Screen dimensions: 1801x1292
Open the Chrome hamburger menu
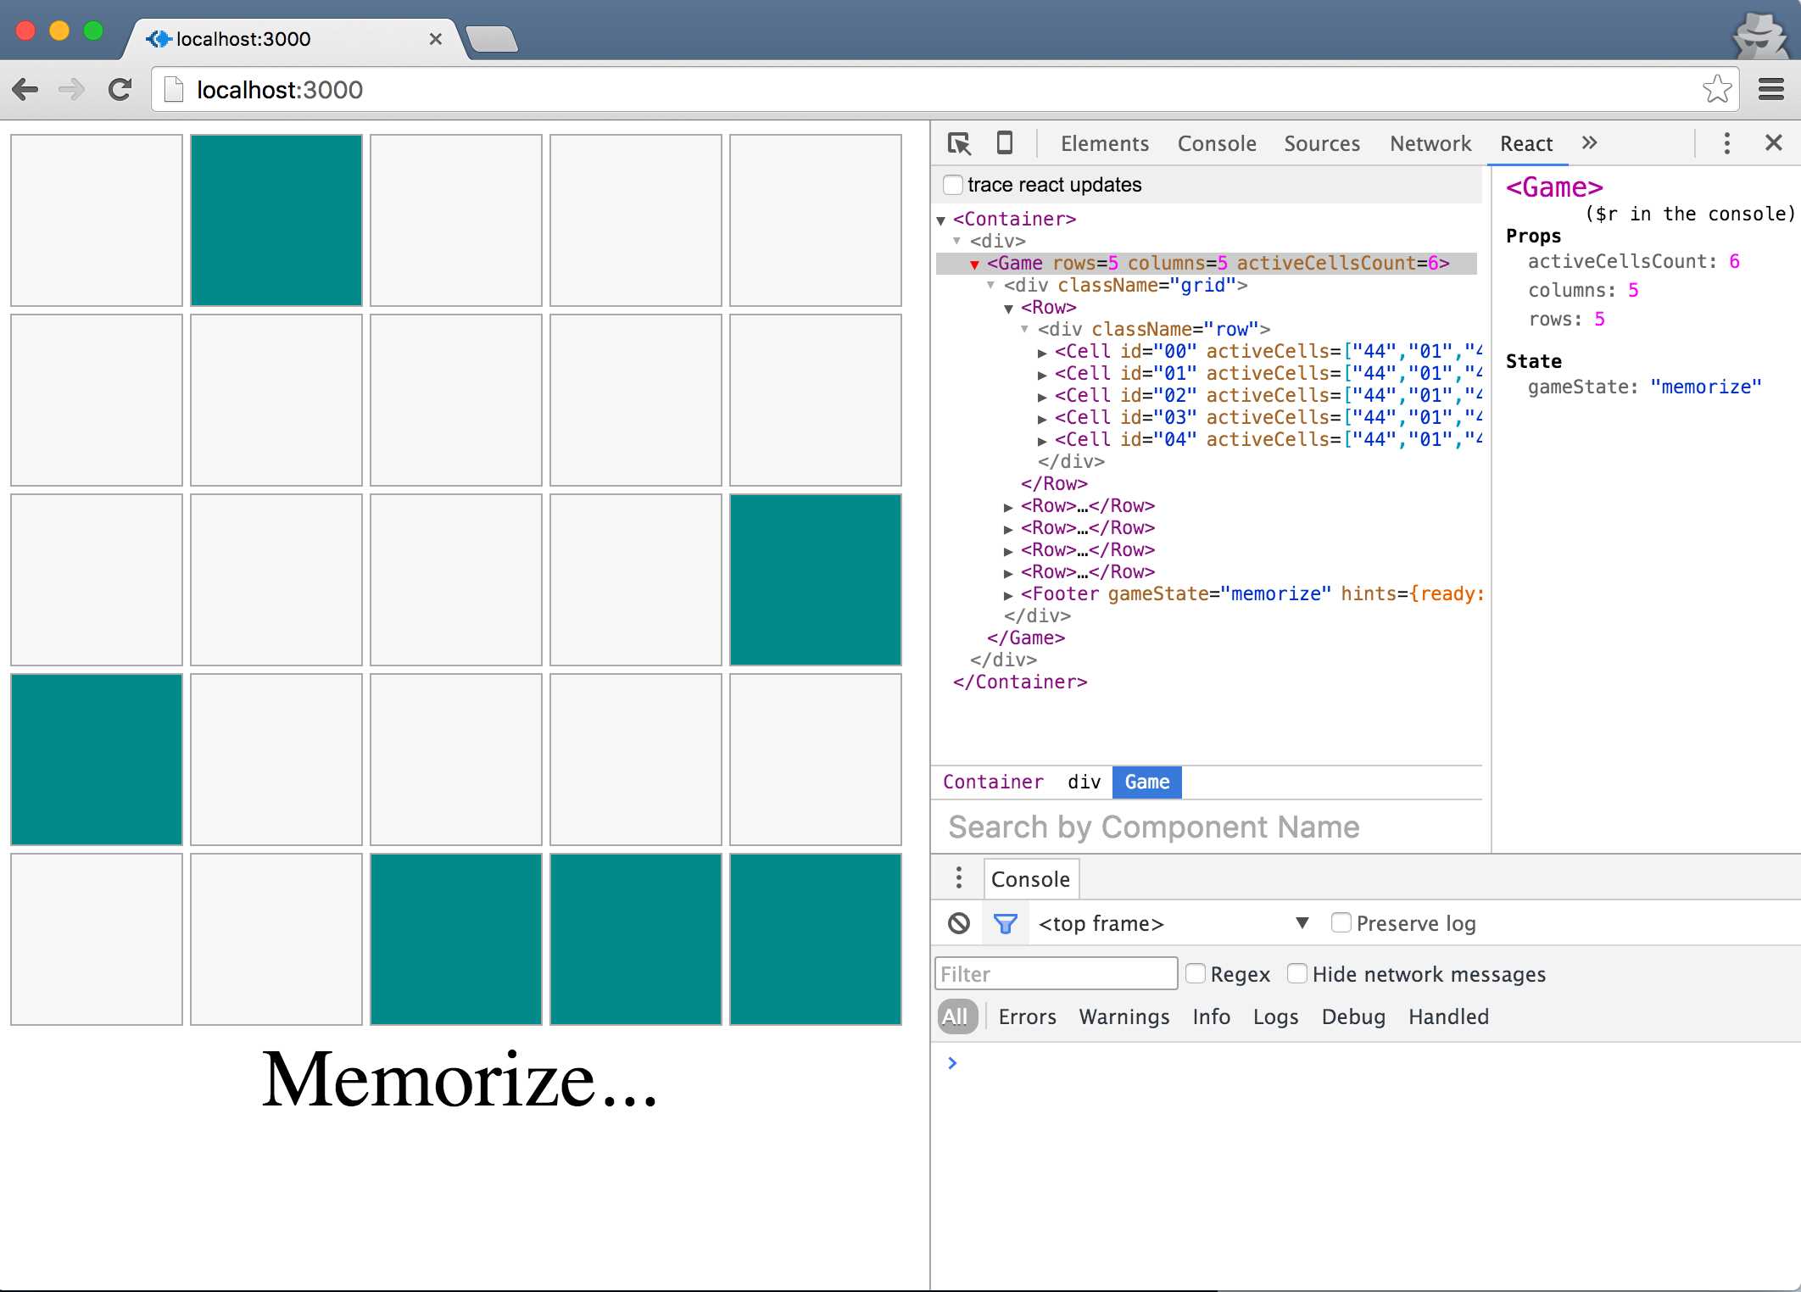pos(1771,89)
